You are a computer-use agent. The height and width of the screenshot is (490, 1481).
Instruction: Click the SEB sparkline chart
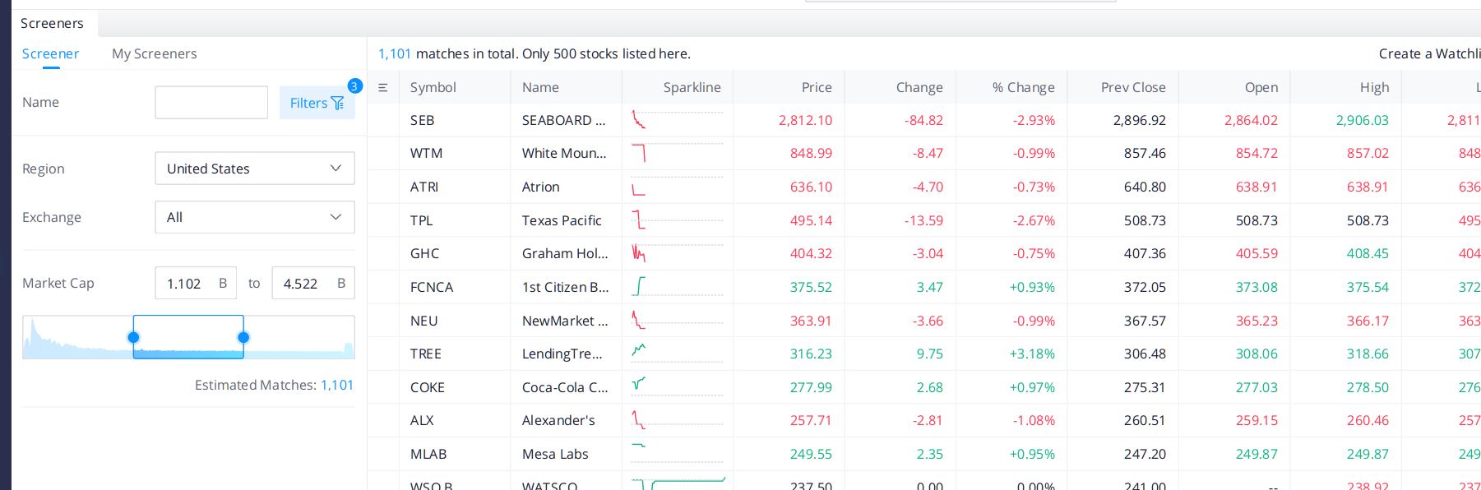click(x=678, y=120)
